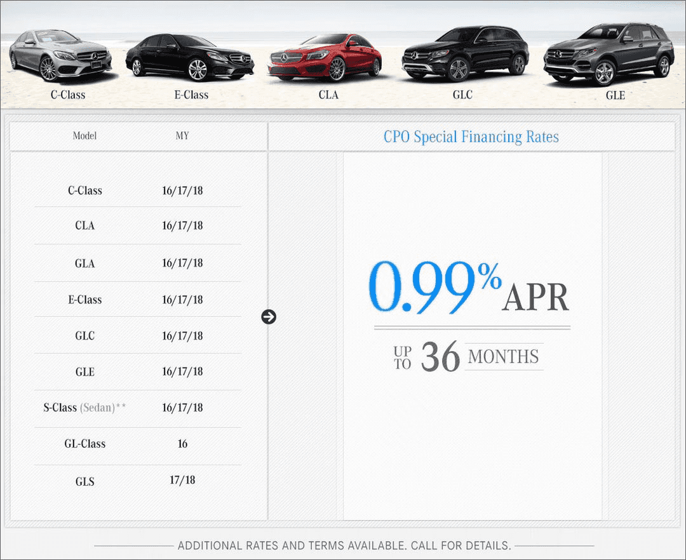Select the red CLA car image
Viewport: 686px width, 560px height.
click(324, 57)
